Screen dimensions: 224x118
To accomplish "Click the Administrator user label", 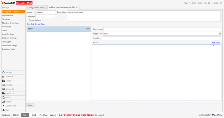I will pos(205,115).
